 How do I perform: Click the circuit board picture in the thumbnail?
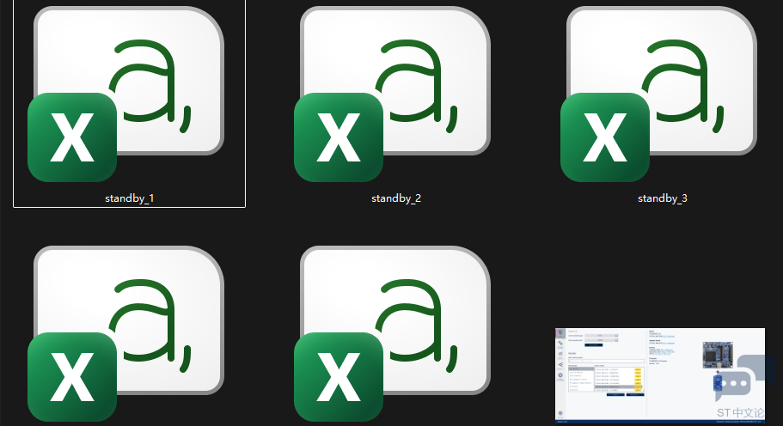tap(719, 355)
